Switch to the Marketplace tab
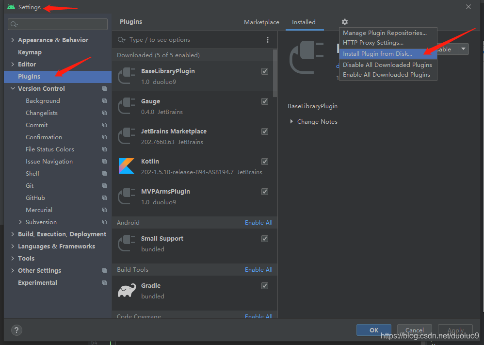This screenshot has width=484, height=345. tap(261, 22)
